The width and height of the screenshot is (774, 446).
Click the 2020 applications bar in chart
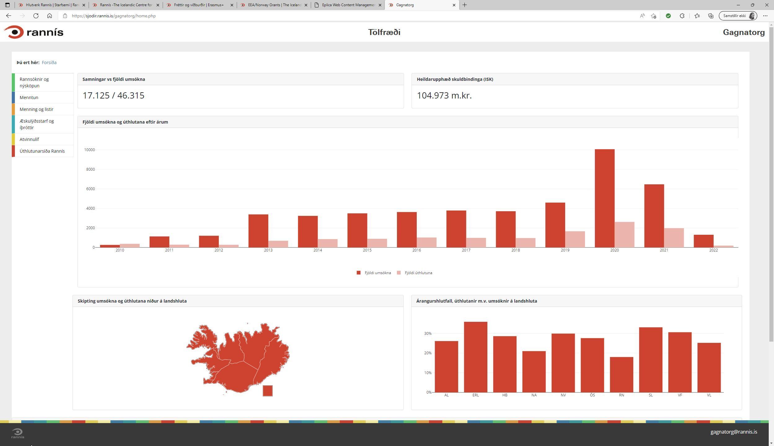[x=605, y=198]
